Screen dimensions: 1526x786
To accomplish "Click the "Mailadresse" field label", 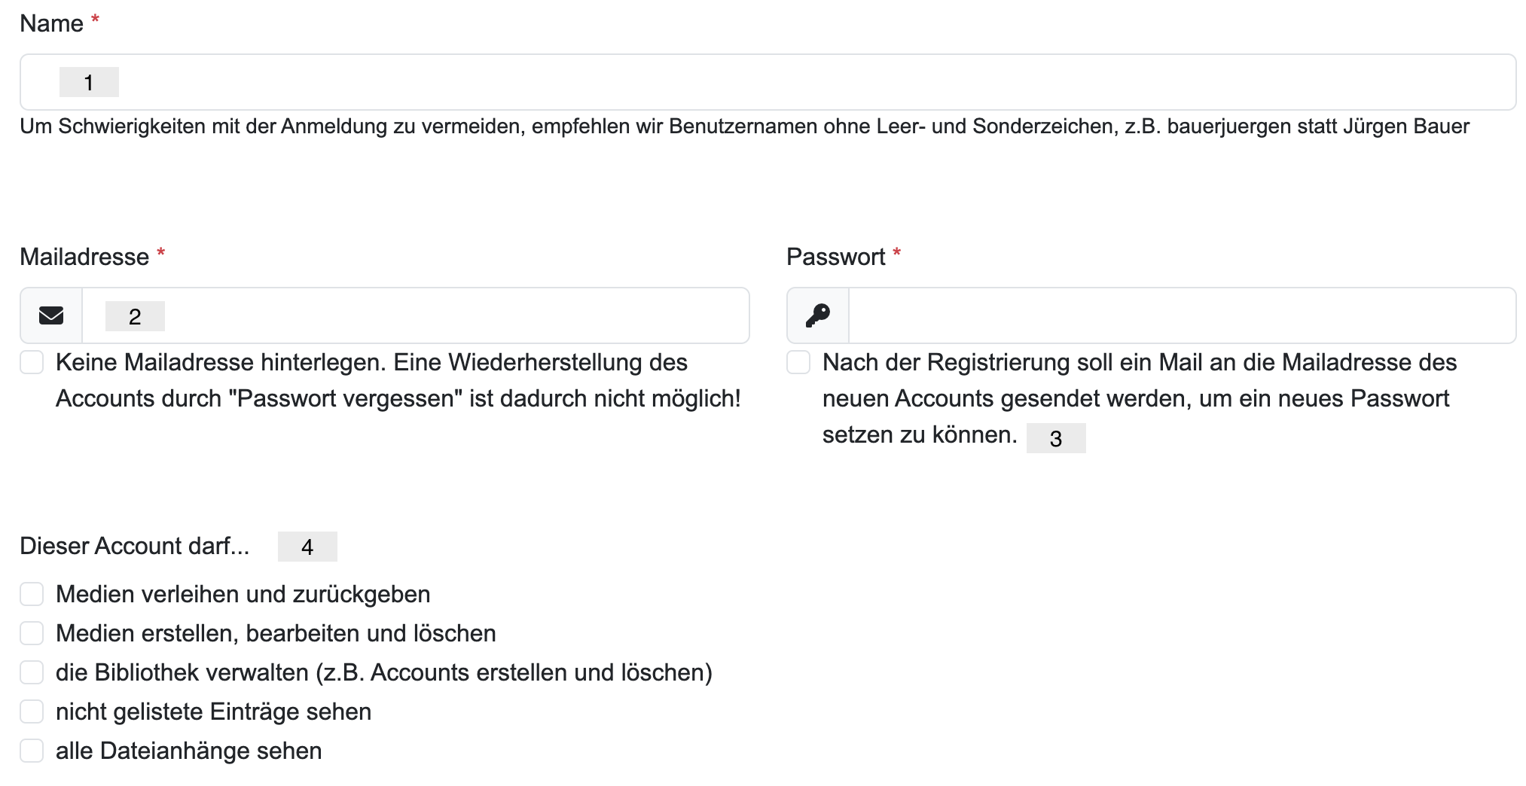I will tap(84, 257).
